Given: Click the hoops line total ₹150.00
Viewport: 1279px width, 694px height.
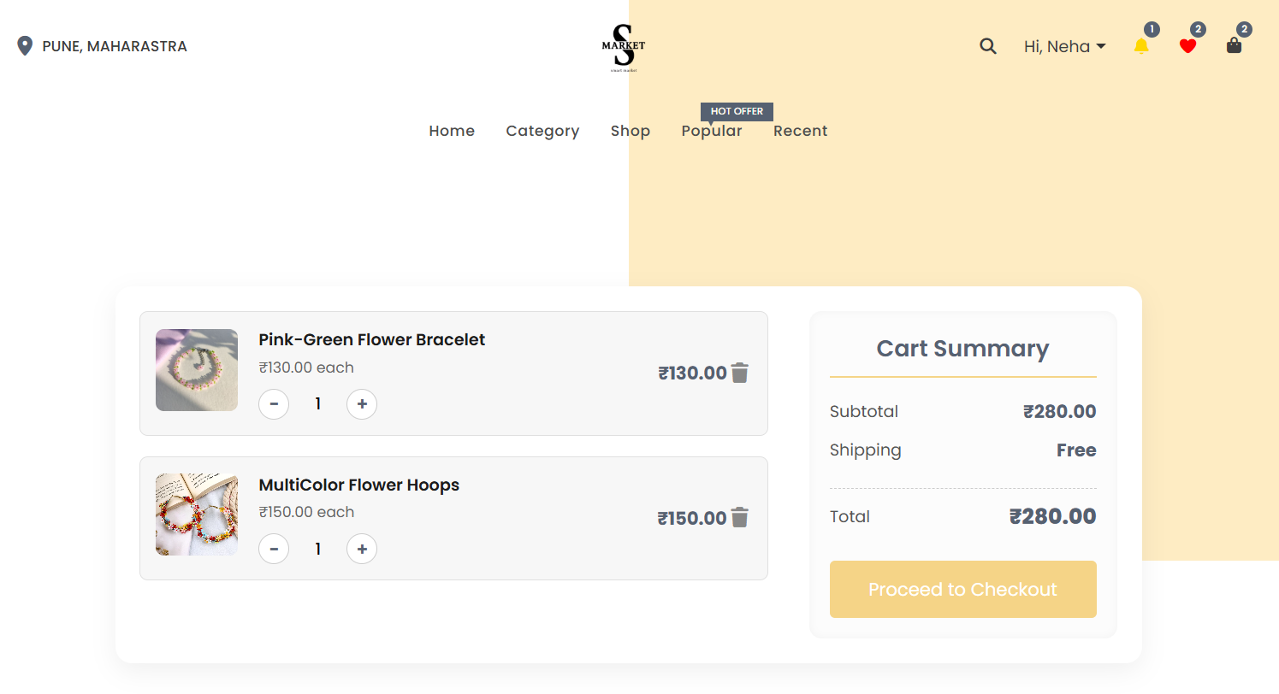Looking at the screenshot, I should (692, 518).
